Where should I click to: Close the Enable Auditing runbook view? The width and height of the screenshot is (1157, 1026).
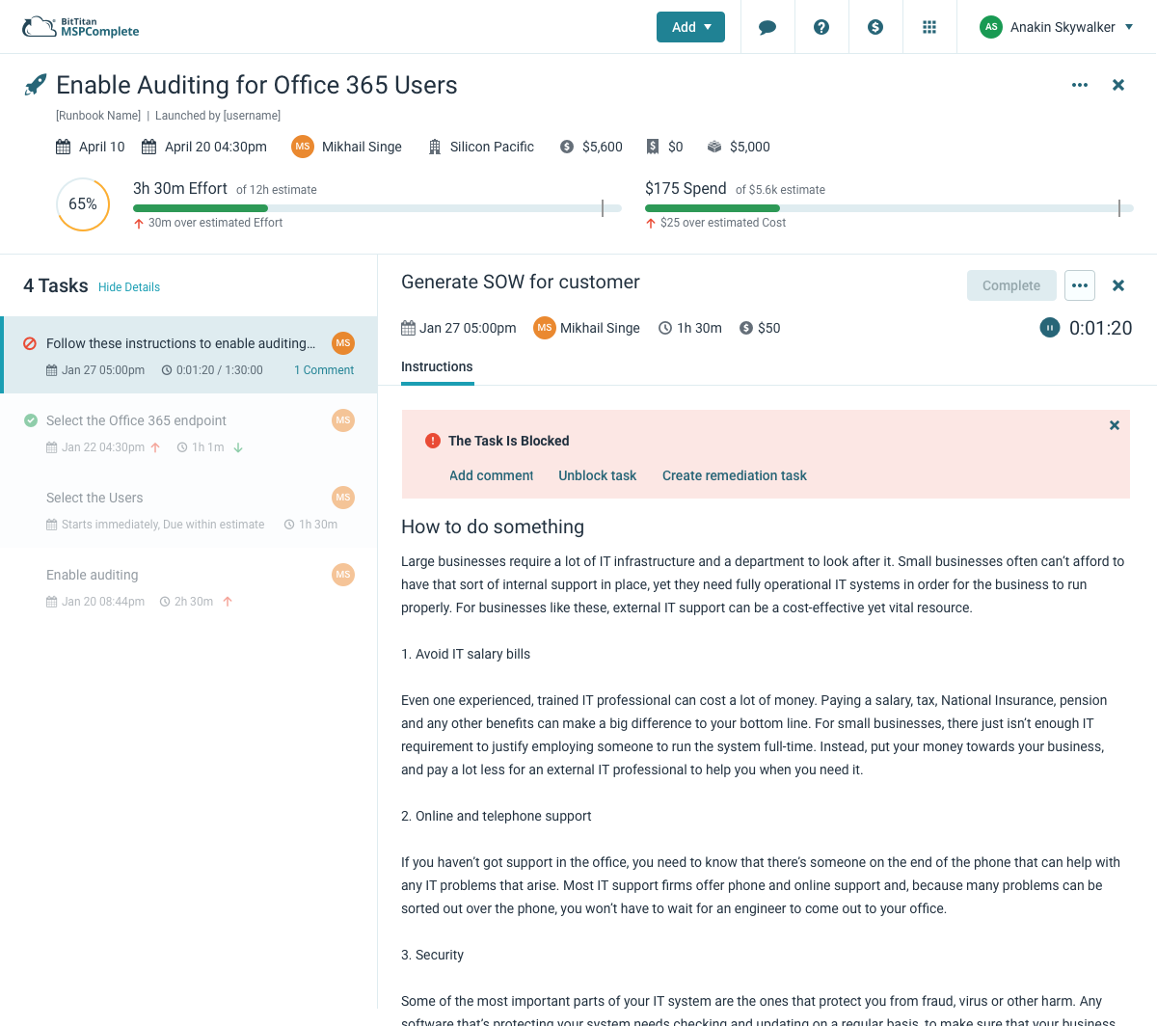1118,85
